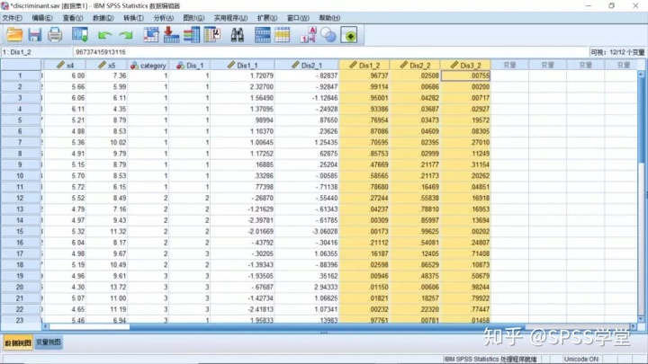Open 实用程序 menu
Image resolution: width=648 pixels, height=364 pixels.
tap(230, 18)
